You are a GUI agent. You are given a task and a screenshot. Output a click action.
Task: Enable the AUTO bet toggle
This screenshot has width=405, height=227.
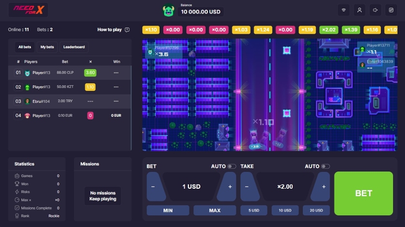point(232,166)
